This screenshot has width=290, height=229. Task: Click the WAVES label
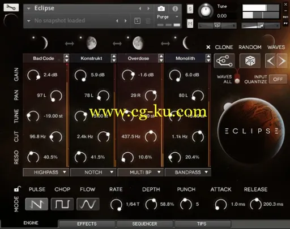(276, 47)
